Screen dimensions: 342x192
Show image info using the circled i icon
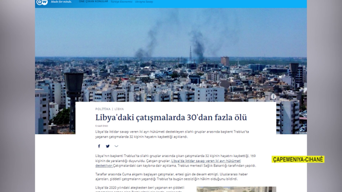click(x=273, y=97)
